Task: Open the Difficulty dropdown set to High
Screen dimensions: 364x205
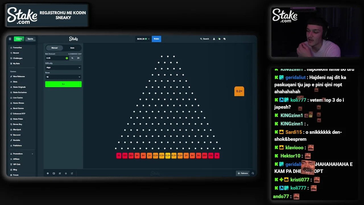Action: click(63, 67)
